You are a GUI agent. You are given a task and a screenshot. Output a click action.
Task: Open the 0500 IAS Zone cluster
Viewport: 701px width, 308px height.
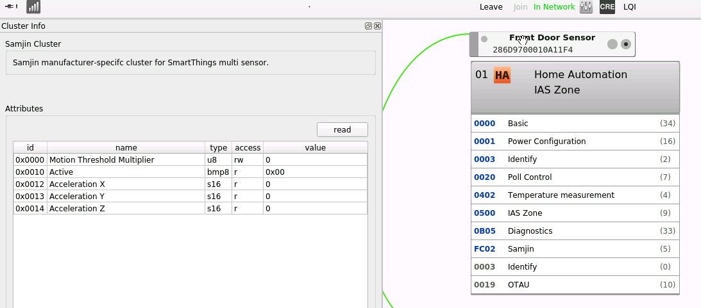point(575,213)
